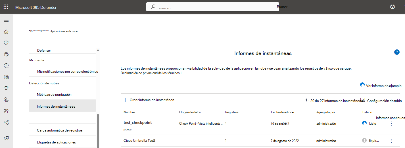Click the Agregado por column header
This screenshot has width=405, height=148.
coord(325,112)
